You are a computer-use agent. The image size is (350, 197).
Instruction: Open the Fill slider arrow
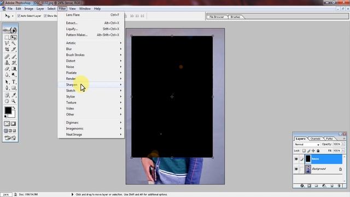coord(343,151)
